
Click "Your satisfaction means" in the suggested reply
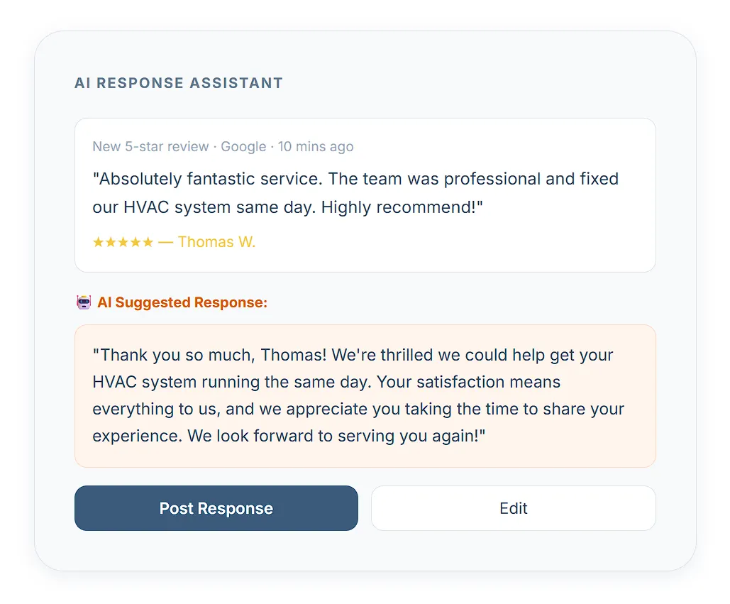tap(468, 382)
